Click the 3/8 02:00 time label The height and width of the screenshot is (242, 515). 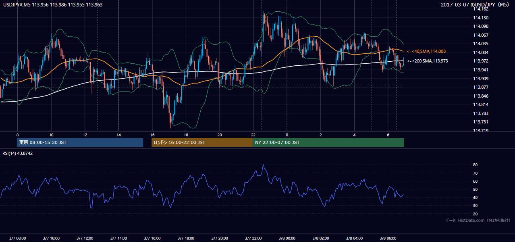[x=320, y=238]
